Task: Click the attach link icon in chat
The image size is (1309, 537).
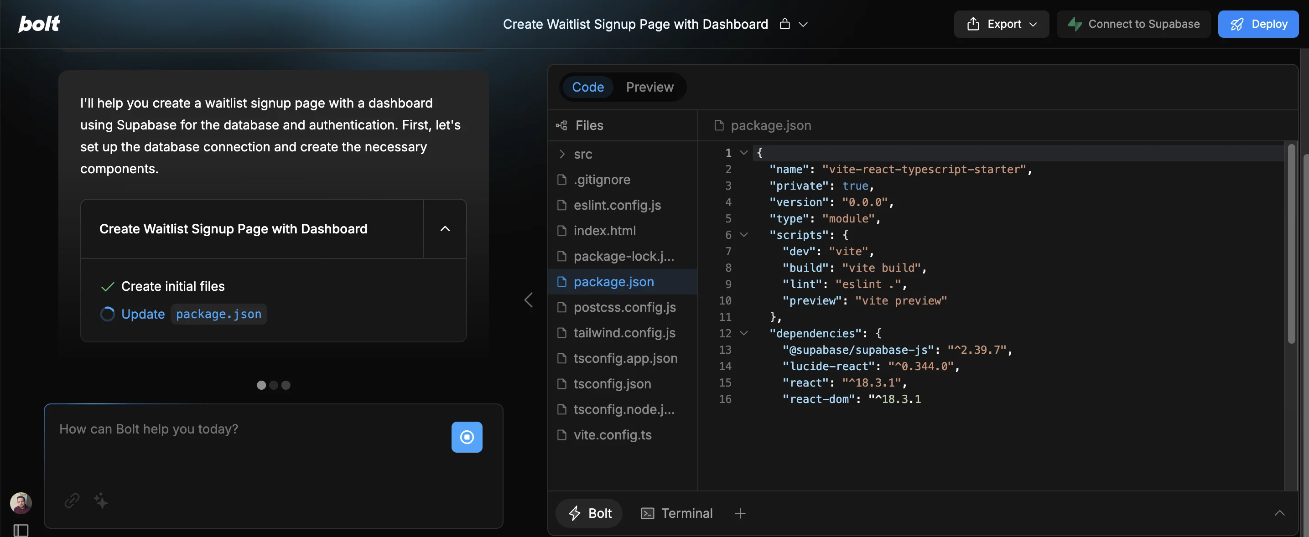Action: (x=72, y=501)
